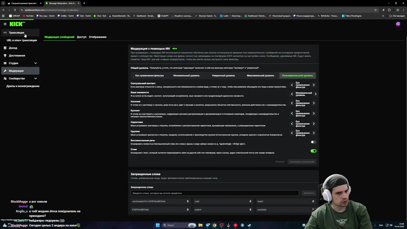The height and width of the screenshot is (229, 407).
Task: Open browser extensions puzzle icon
Action: (389, 10)
